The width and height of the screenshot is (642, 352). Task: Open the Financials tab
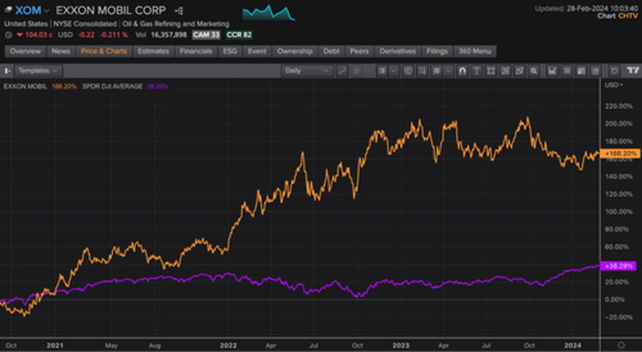tap(196, 51)
